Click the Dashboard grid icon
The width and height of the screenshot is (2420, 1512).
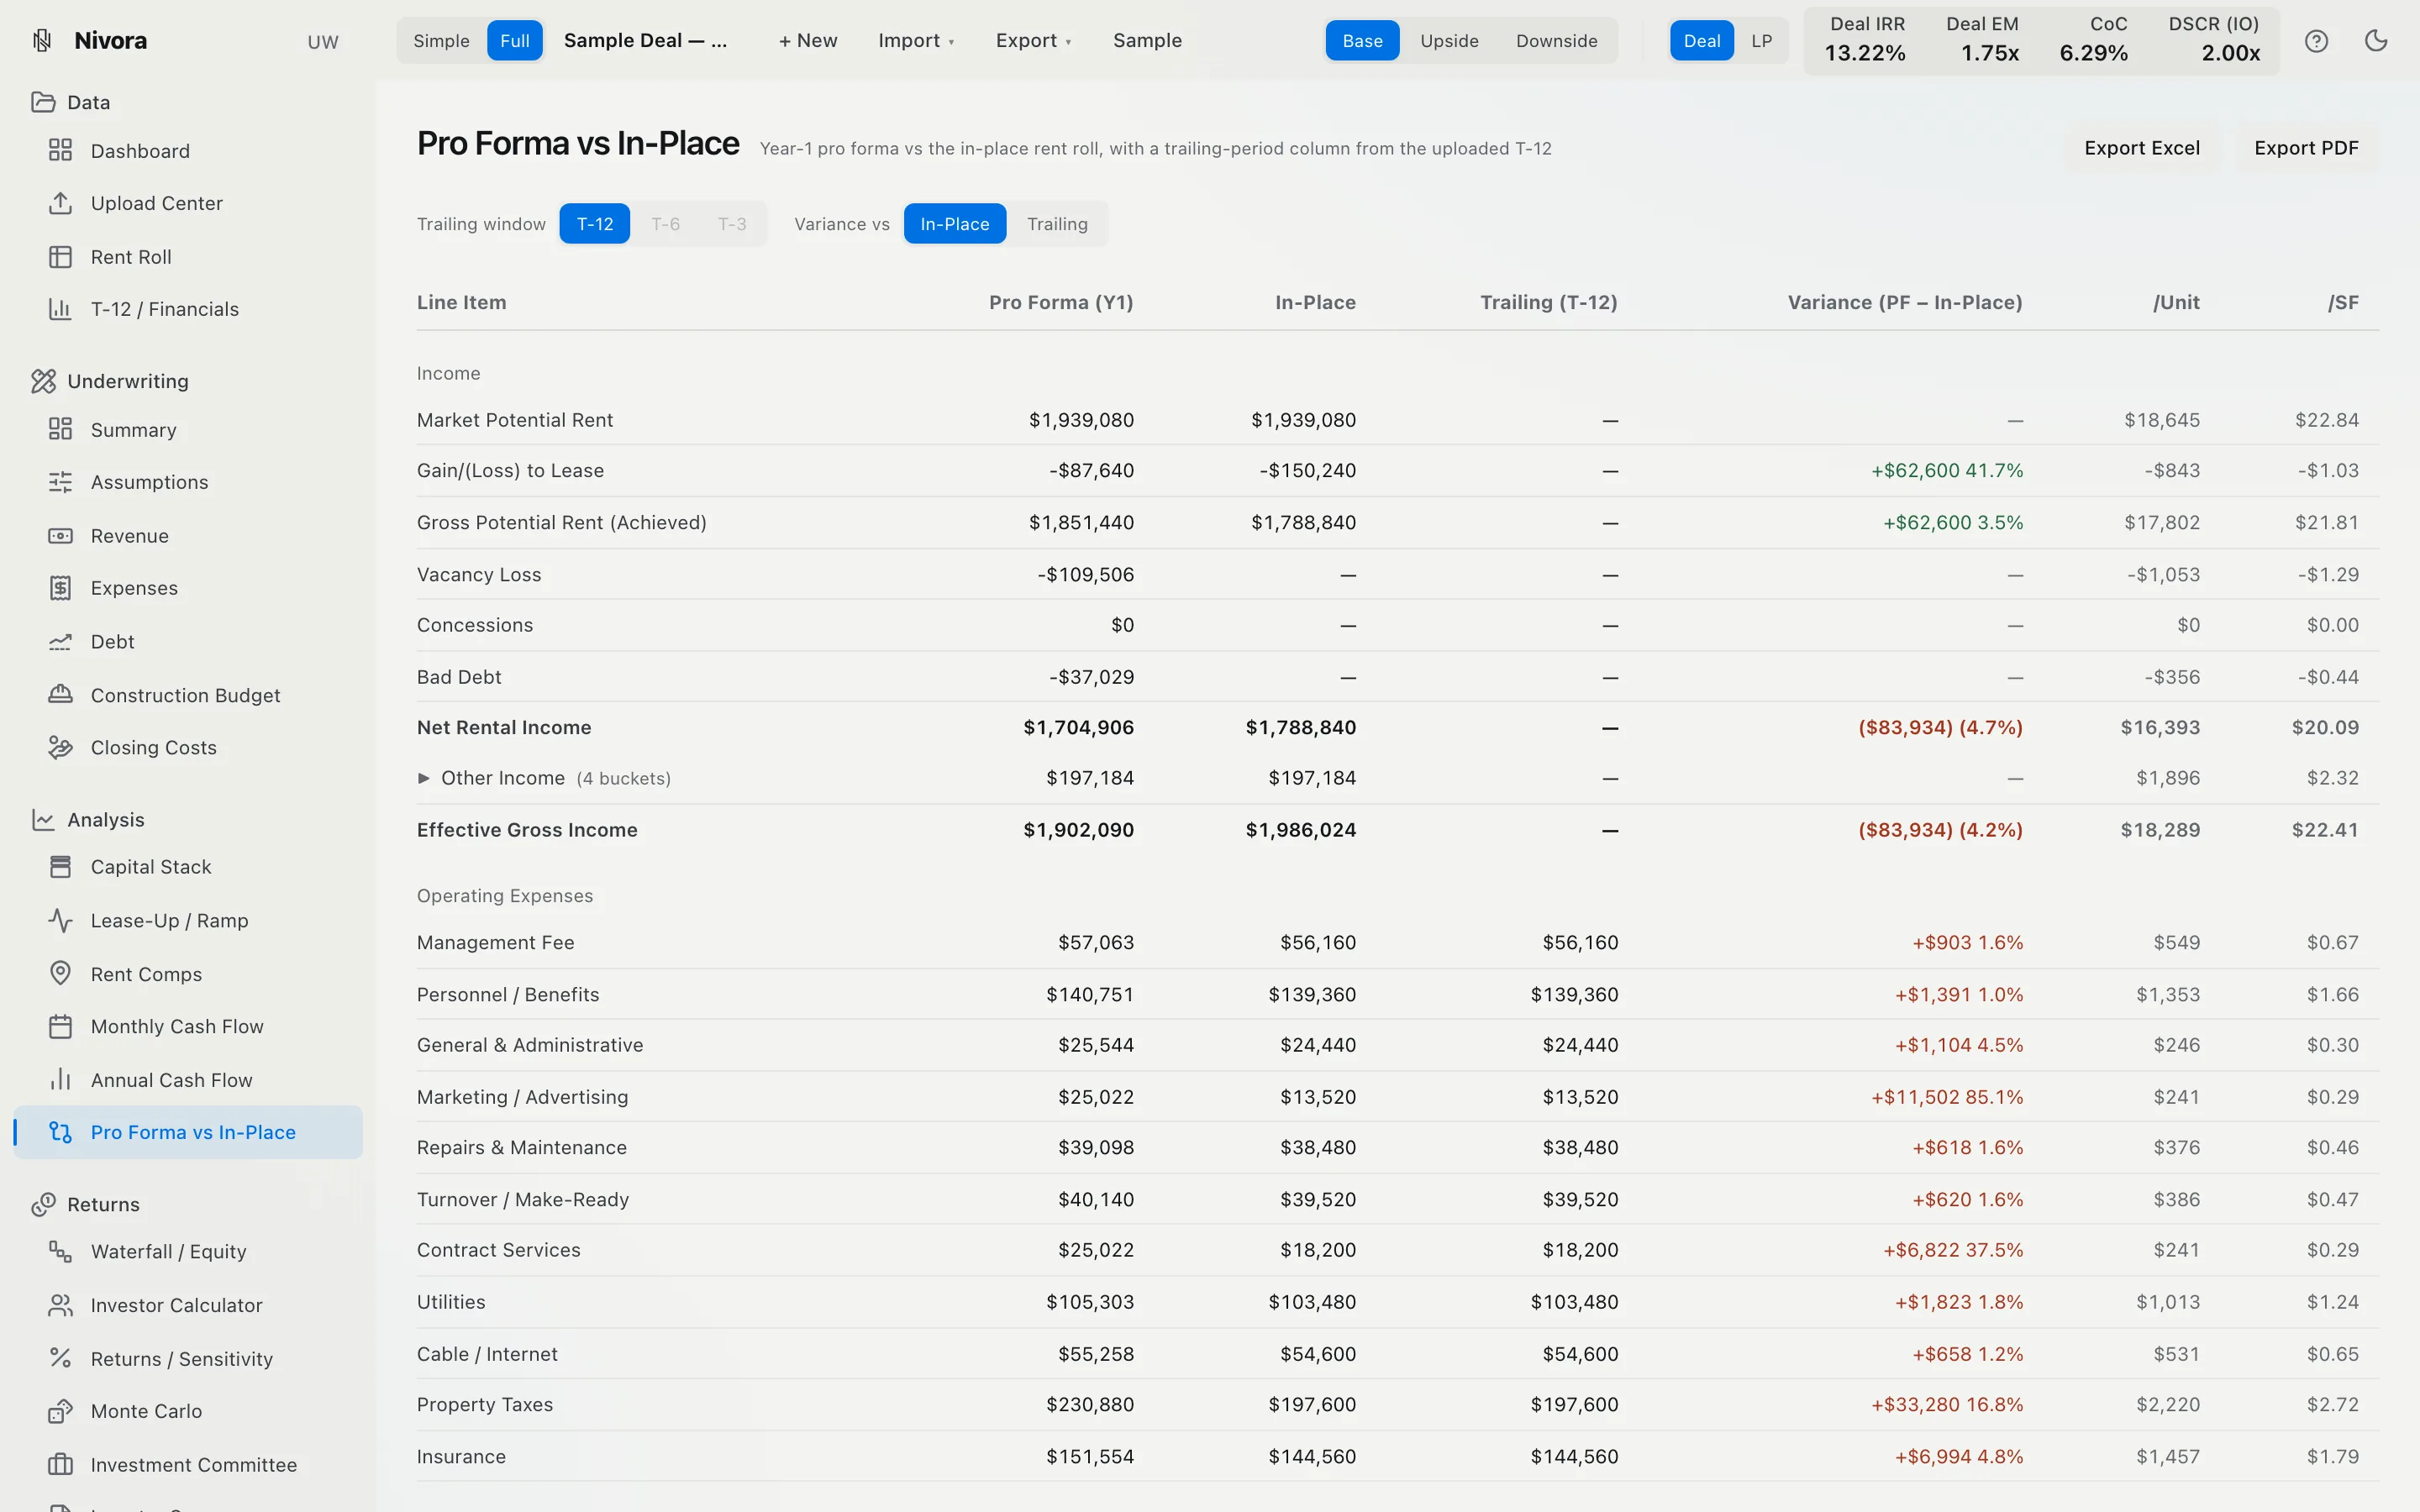[x=60, y=150]
